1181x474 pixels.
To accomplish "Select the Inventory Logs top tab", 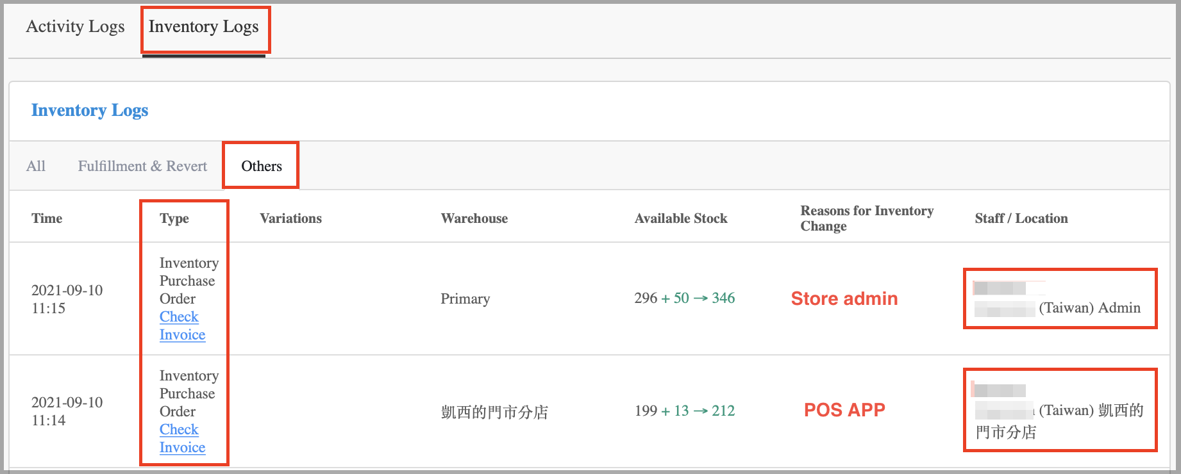I will click(x=204, y=27).
